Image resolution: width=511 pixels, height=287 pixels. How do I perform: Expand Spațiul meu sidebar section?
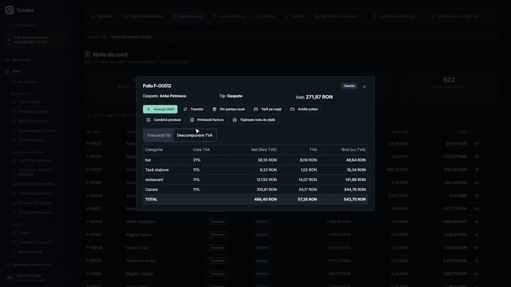click(x=35, y=60)
